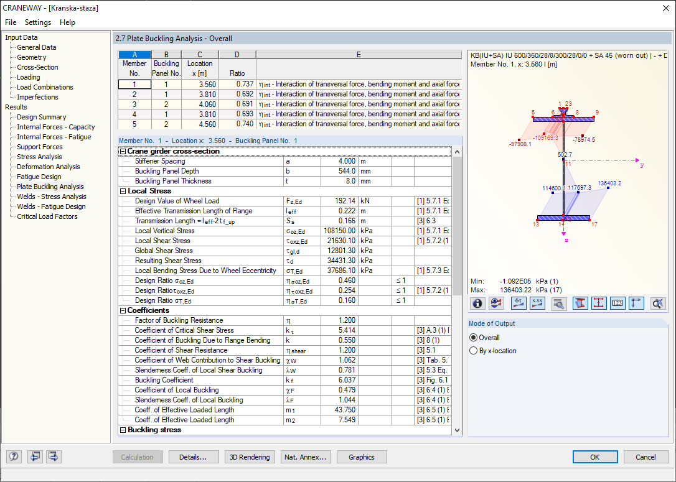Collapse the Local Stress group
The height and width of the screenshot is (482, 676).
(123, 191)
